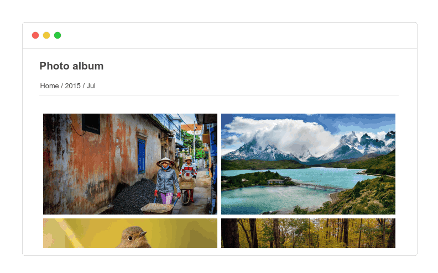This screenshot has width=438, height=273.
Task: Click the bird's head
Action: coord(133,235)
